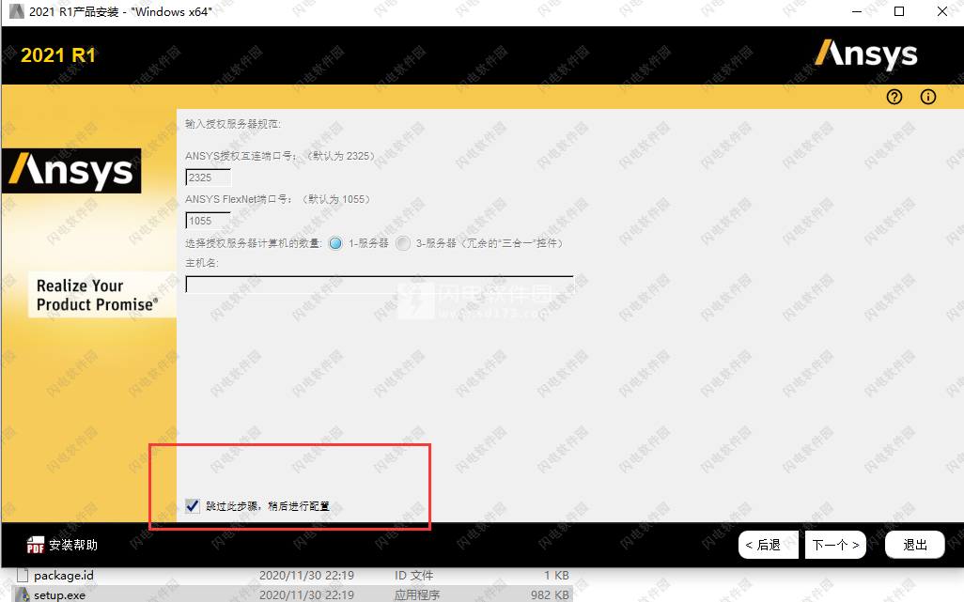The width and height of the screenshot is (964, 602).
Task: Click the Ansys title bar app icon
Action: point(17,11)
